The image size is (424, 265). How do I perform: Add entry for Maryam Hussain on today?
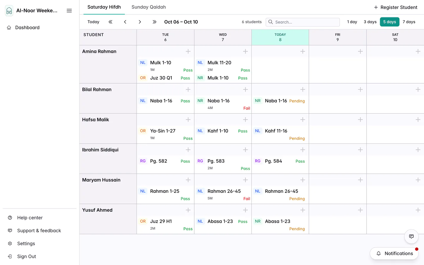click(x=303, y=180)
